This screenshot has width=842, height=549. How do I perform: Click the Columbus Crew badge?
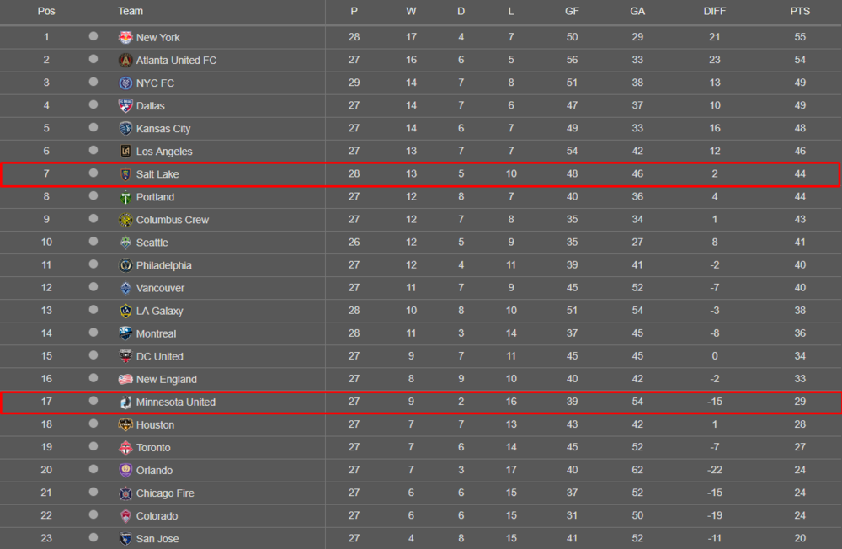(x=125, y=220)
